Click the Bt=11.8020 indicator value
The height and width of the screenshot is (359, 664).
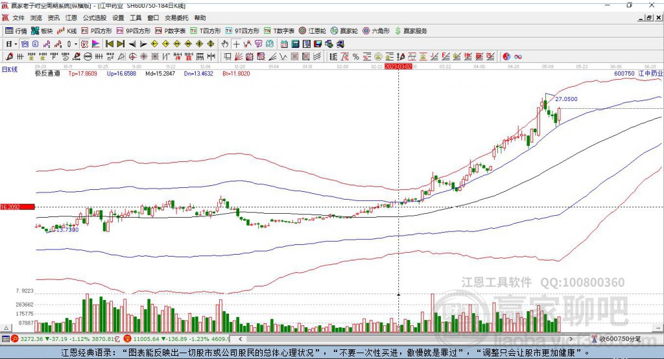236,73
